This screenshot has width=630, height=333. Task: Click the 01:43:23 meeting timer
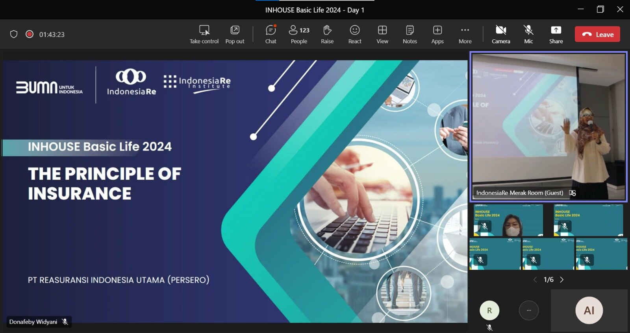coord(52,35)
